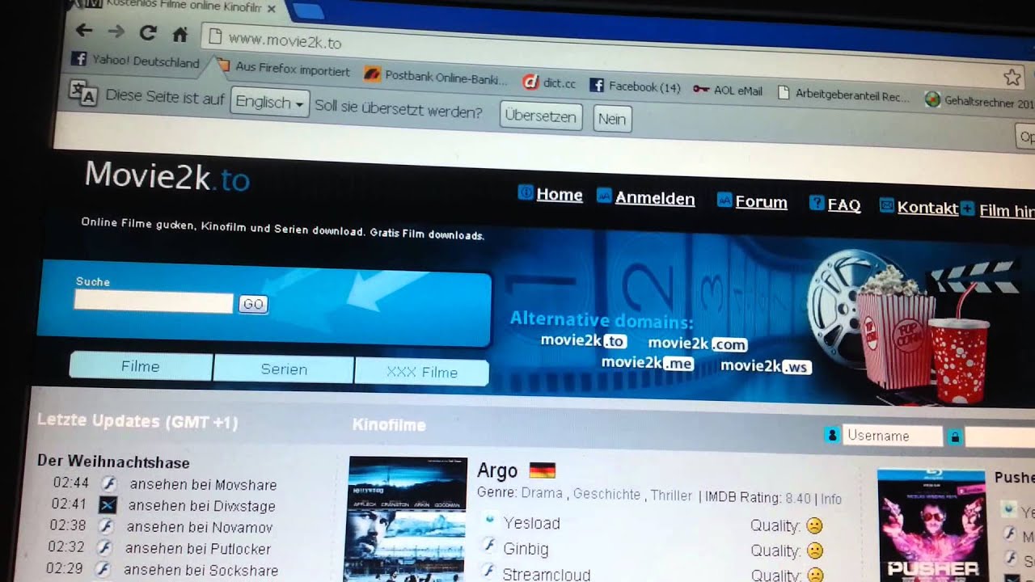
Task: Open the movie2k.me alternative domain
Action: pyautogui.click(x=647, y=363)
